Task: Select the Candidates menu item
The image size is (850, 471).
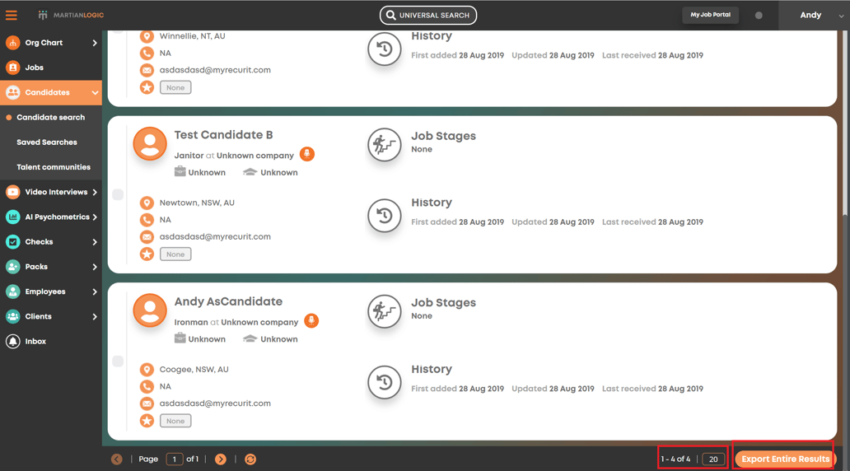Action: (47, 93)
